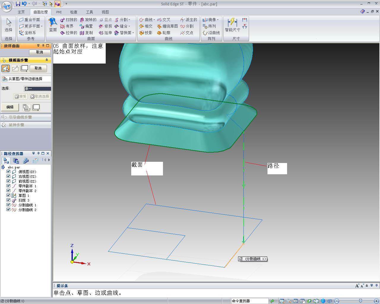Activate the 智能尺寸 (Smart Dimension) tool

[232, 25]
